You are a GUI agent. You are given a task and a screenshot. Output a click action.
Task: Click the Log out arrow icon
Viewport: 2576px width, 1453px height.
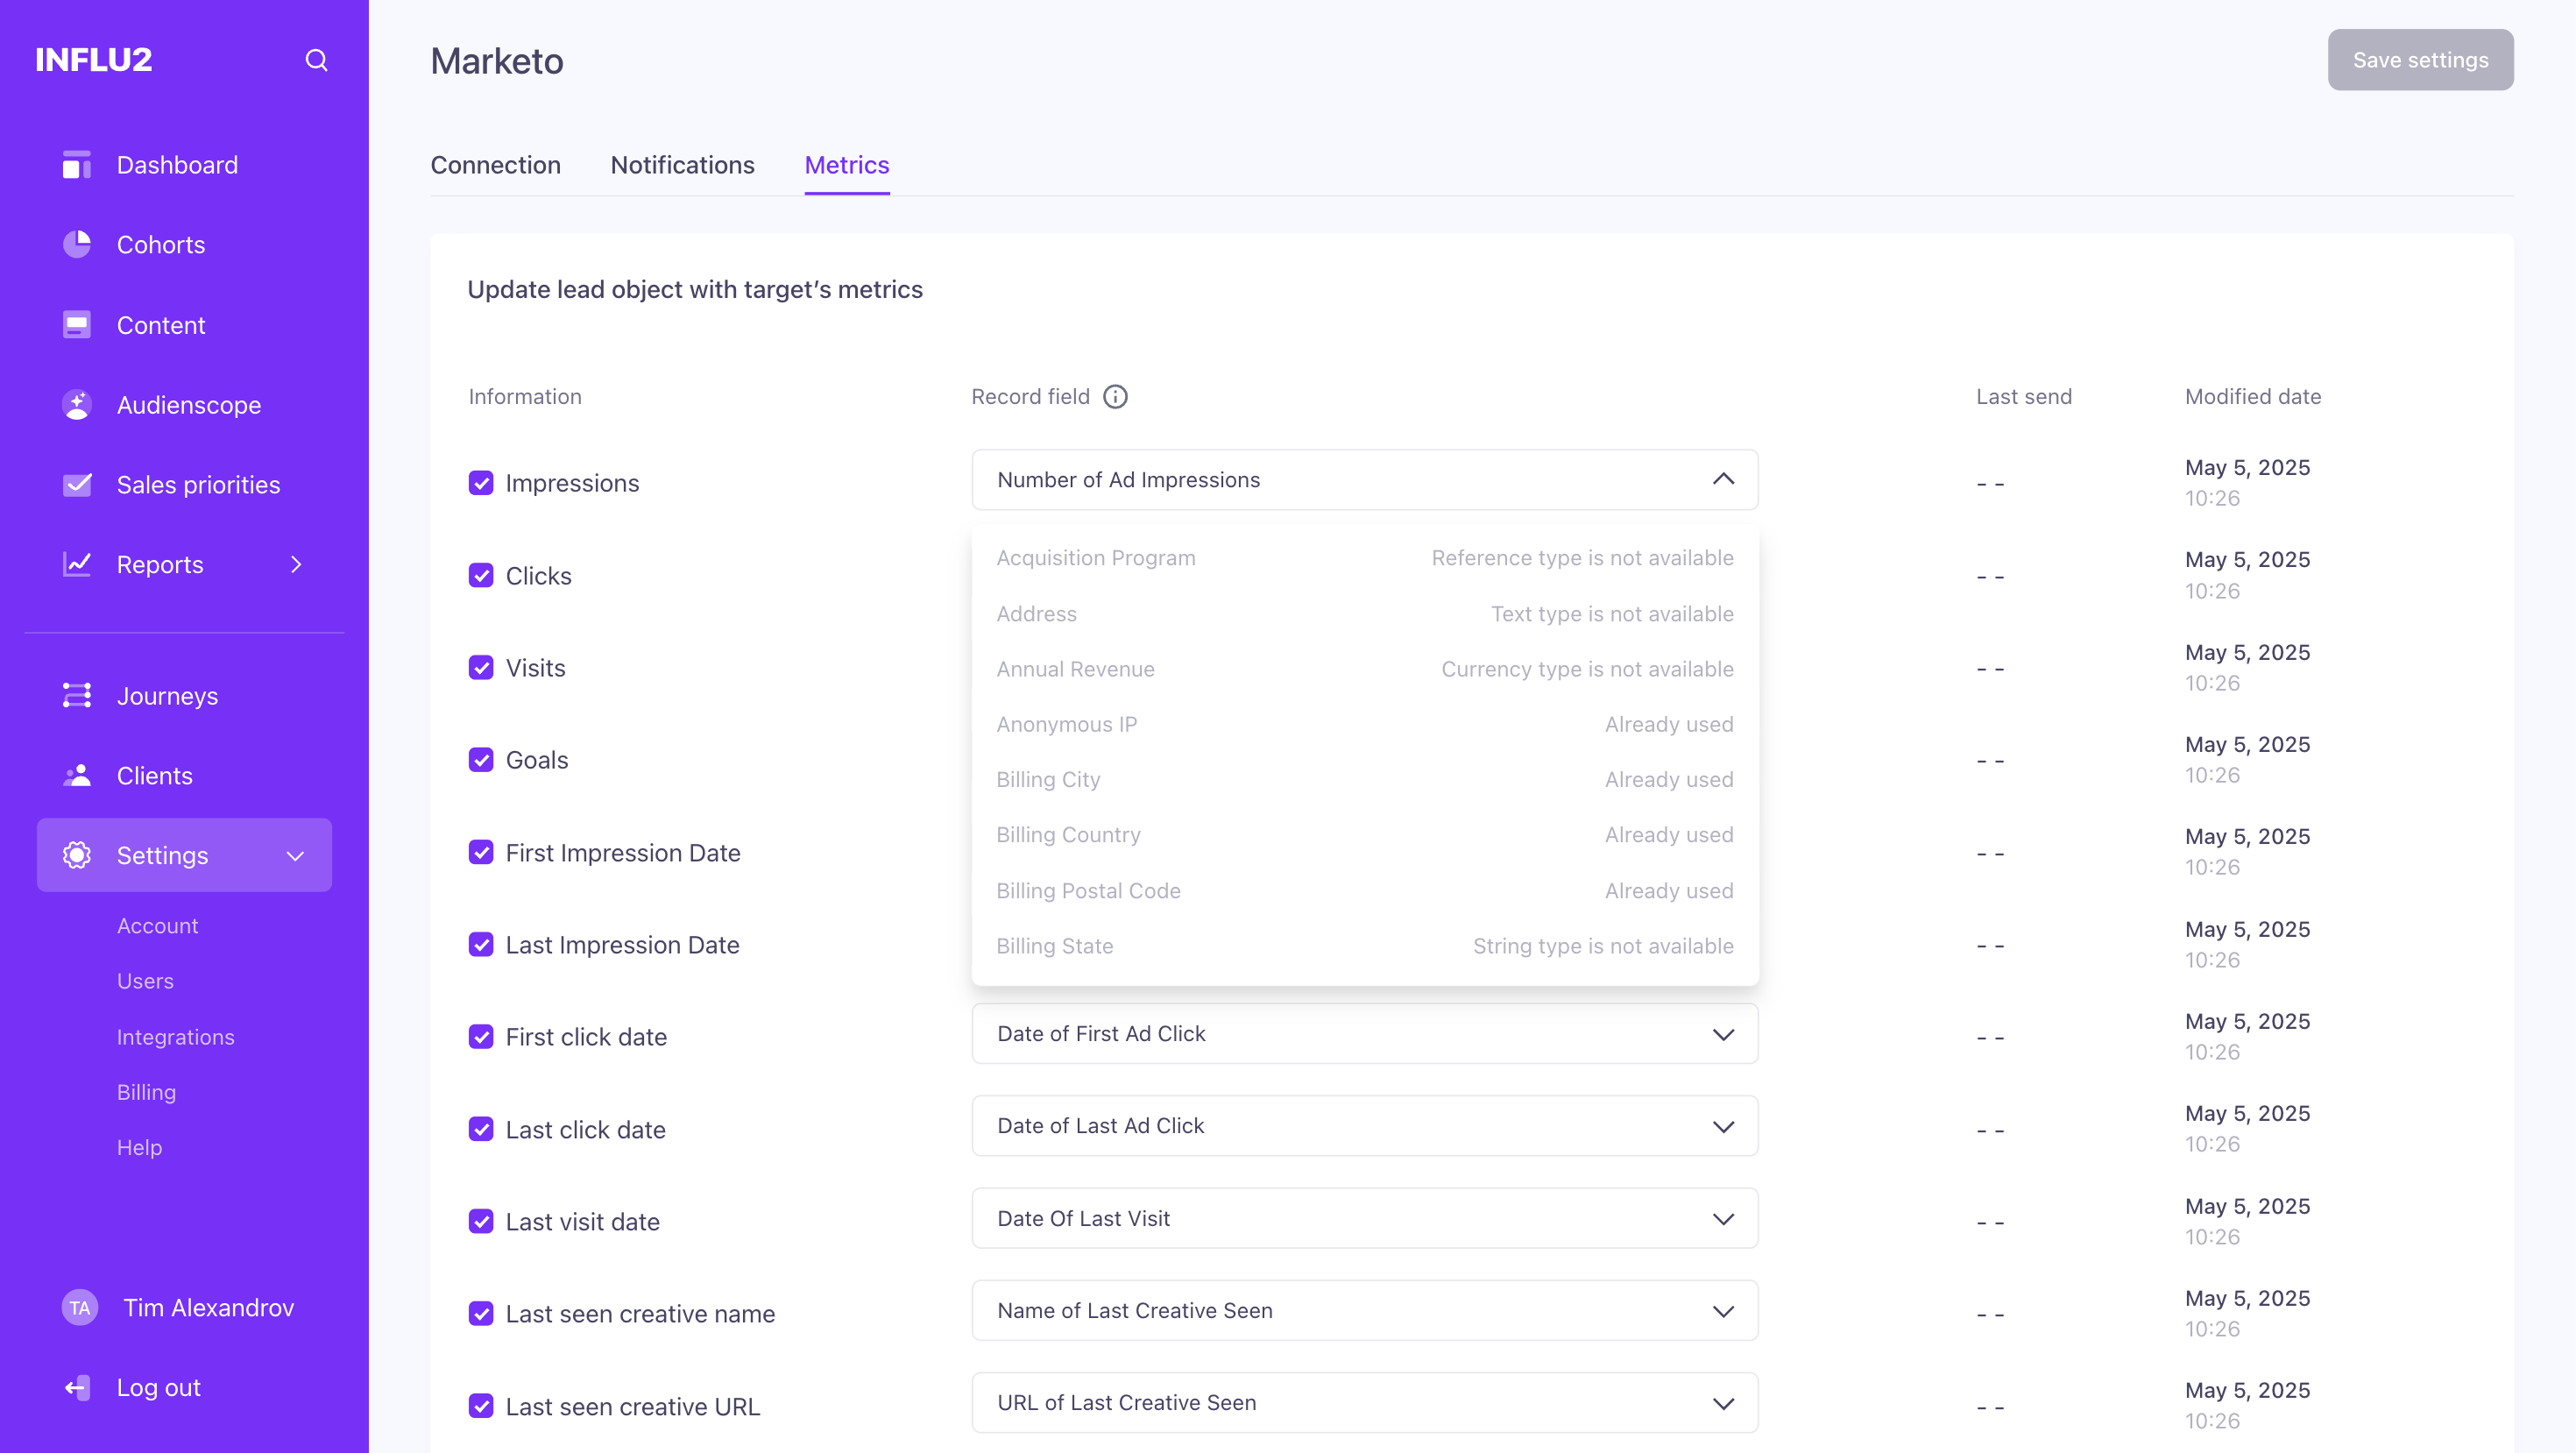tap(77, 1388)
